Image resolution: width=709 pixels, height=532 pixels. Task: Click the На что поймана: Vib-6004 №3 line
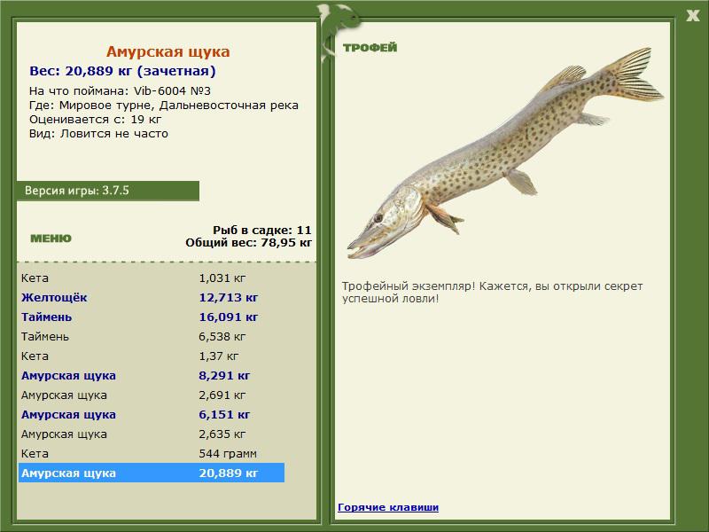click(x=120, y=91)
